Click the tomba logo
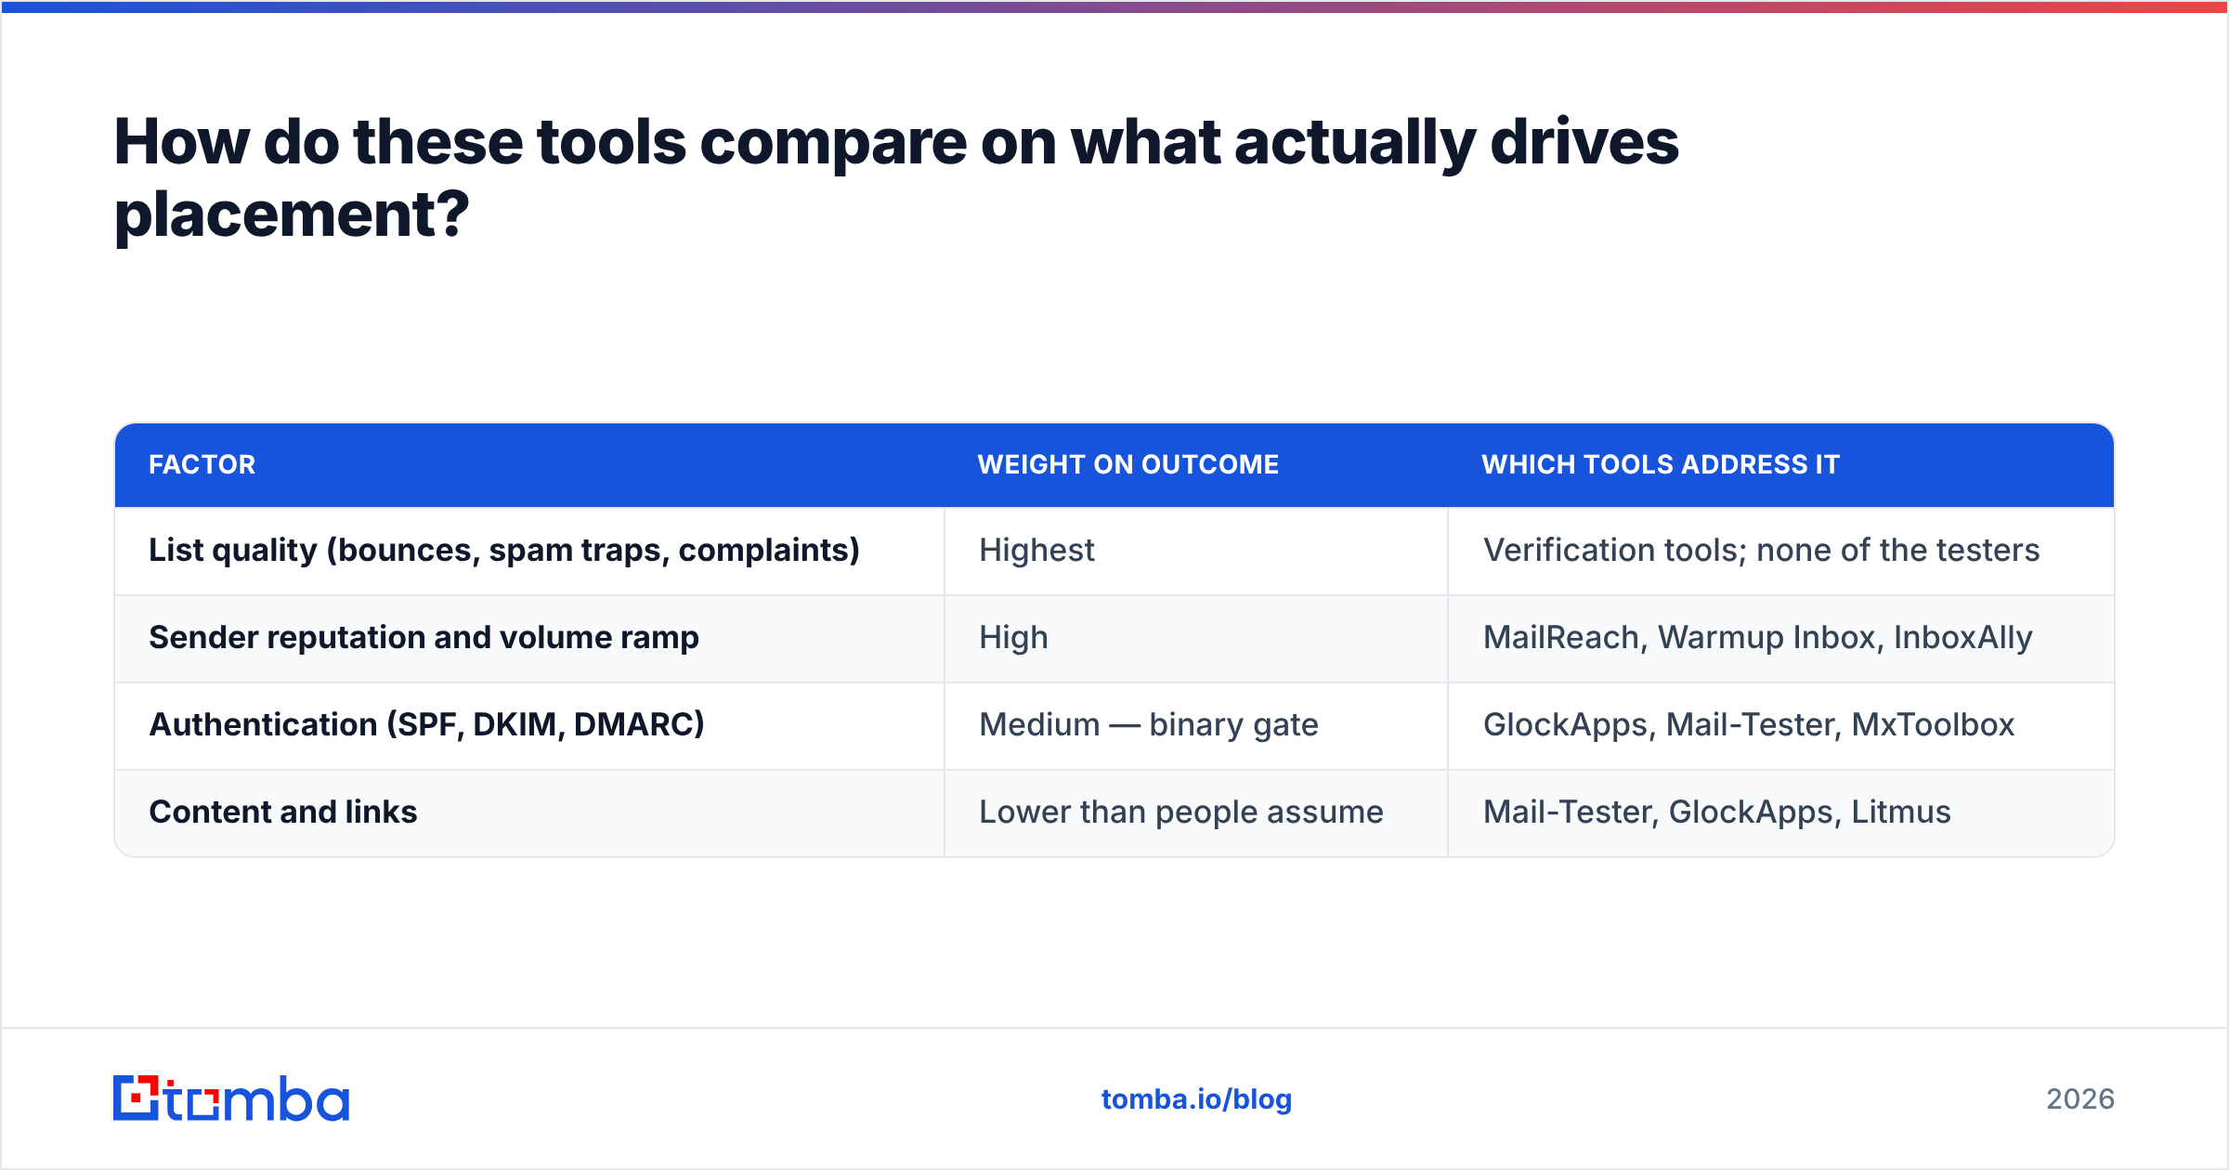The height and width of the screenshot is (1170, 2229). 230,1098
